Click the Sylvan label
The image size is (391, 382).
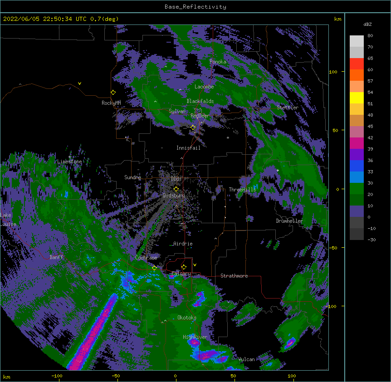tap(177, 111)
